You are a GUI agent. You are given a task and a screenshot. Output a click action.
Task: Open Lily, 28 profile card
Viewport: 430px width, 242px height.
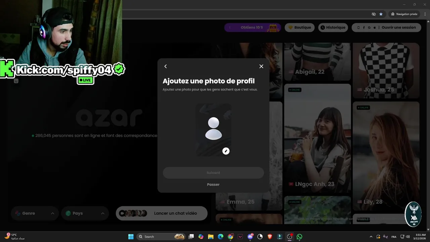[386, 156]
